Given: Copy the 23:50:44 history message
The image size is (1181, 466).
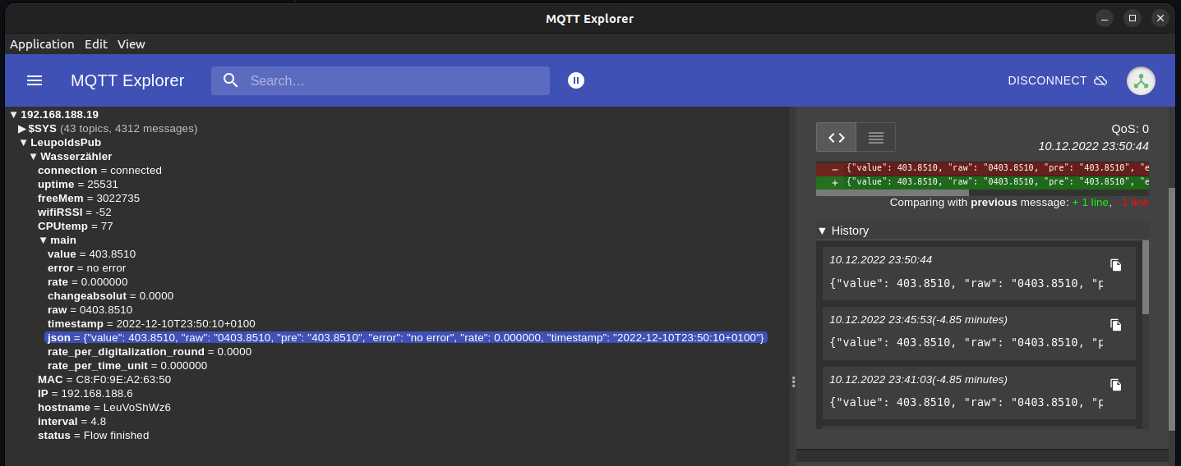Looking at the screenshot, I should coord(1115,264).
